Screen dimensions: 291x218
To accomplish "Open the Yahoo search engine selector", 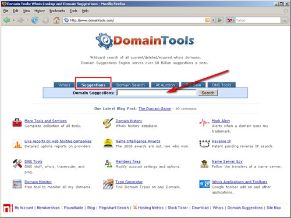I will (230, 20).
